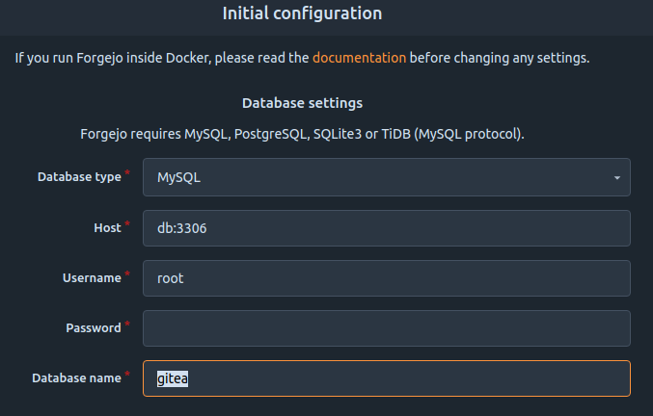The width and height of the screenshot is (653, 416).
Task: Select the Username field containing root
Action: (x=387, y=278)
